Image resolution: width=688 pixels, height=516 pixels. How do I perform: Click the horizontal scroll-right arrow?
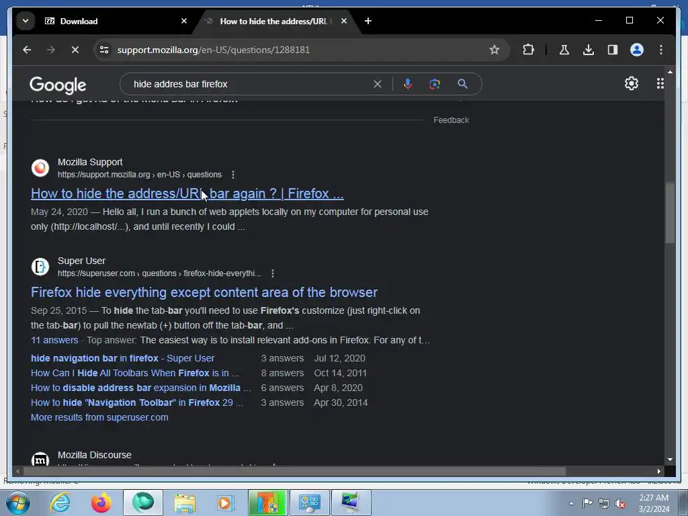click(658, 471)
